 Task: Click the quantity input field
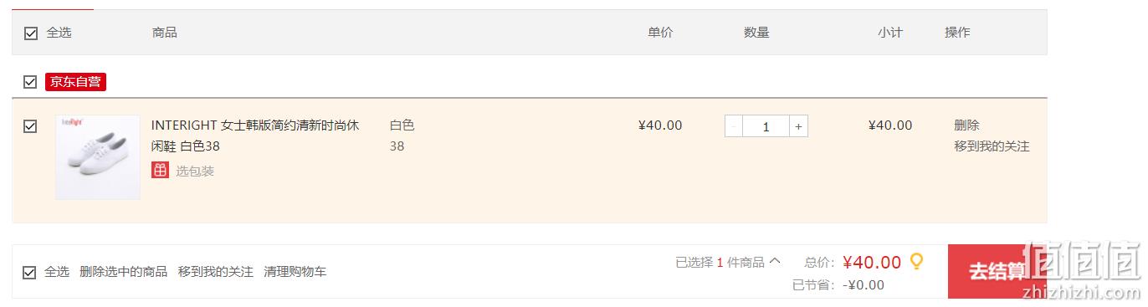coord(766,126)
